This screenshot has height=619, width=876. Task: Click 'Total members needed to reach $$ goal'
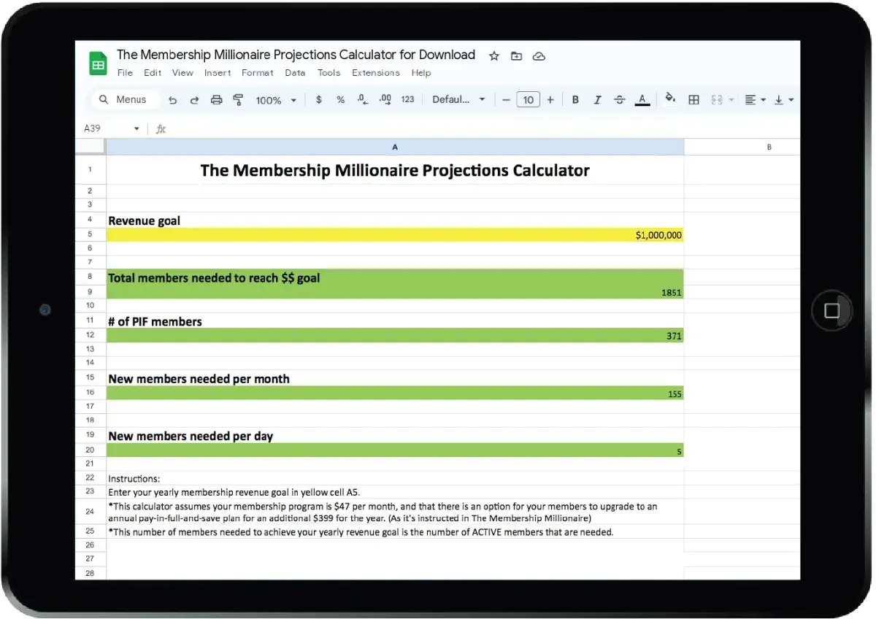click(x=395, y=277)
